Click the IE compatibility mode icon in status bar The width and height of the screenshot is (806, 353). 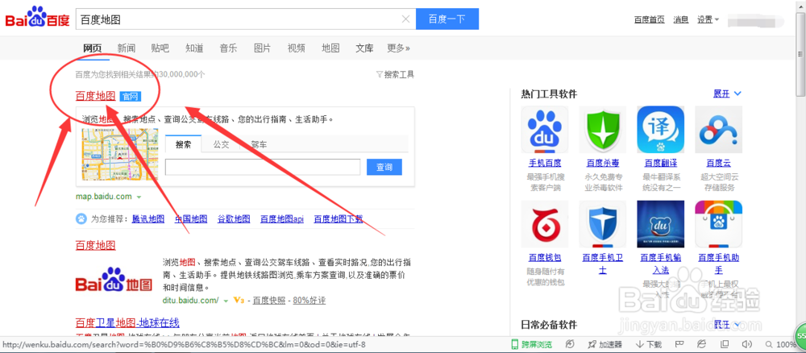pos(702,344)
